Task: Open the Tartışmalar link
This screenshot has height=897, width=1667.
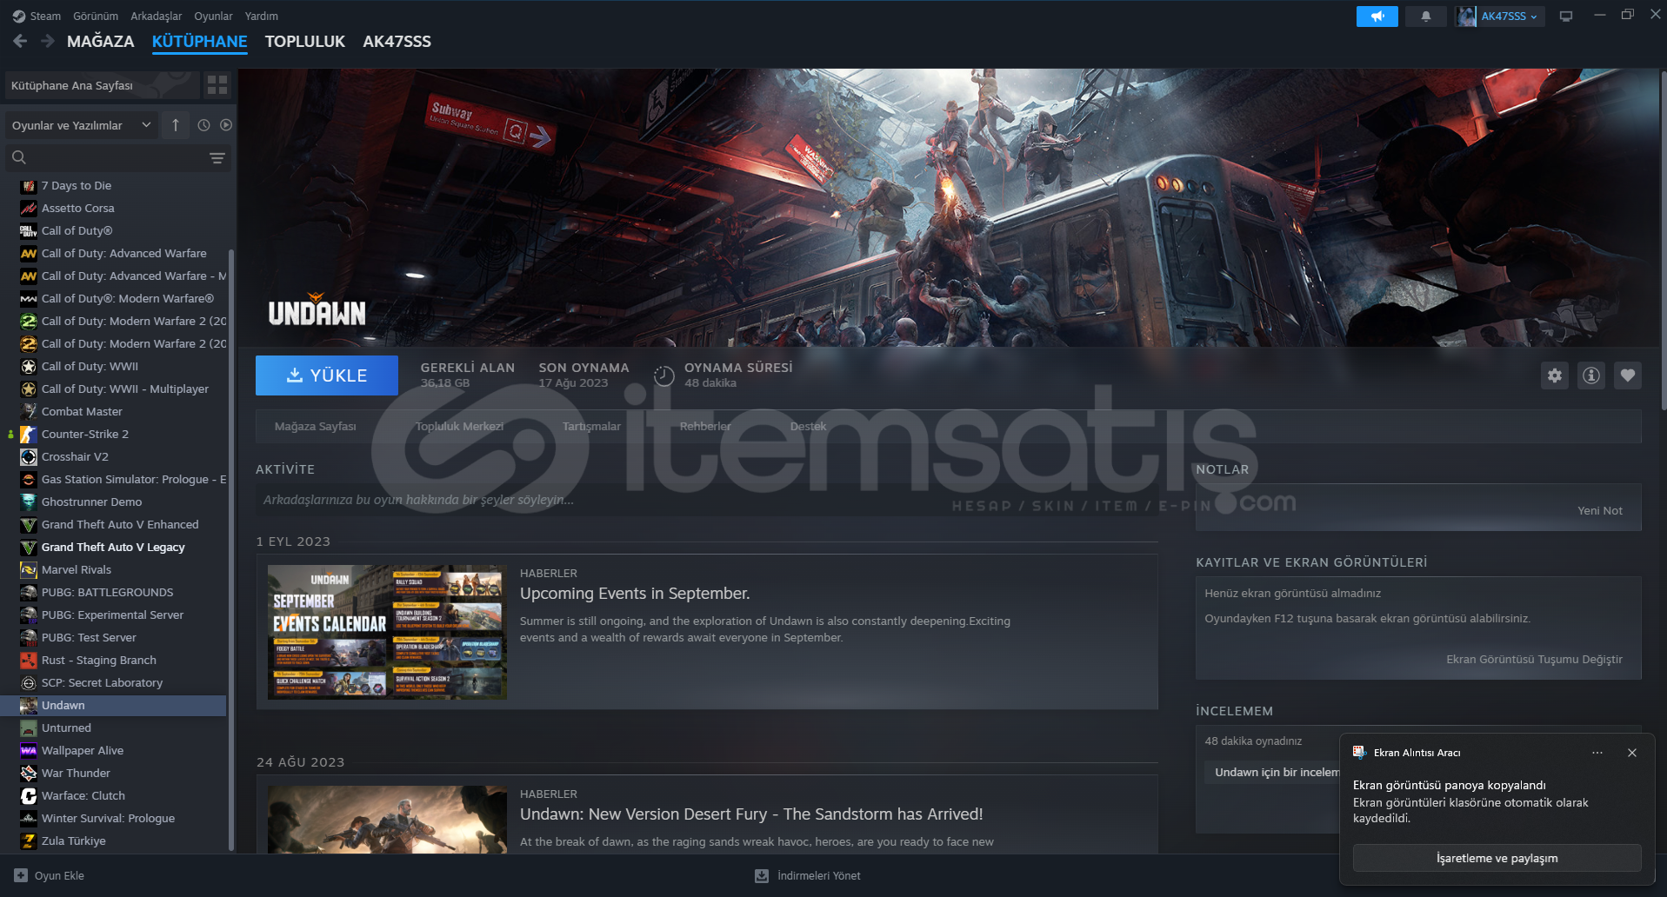Action: coord(591,426)
